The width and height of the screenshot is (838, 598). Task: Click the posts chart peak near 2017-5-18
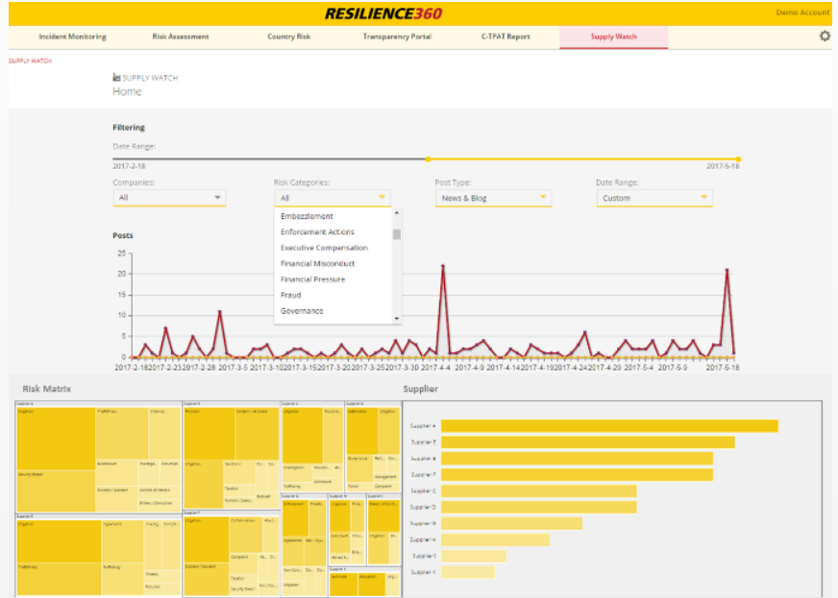tap(727, 270)
